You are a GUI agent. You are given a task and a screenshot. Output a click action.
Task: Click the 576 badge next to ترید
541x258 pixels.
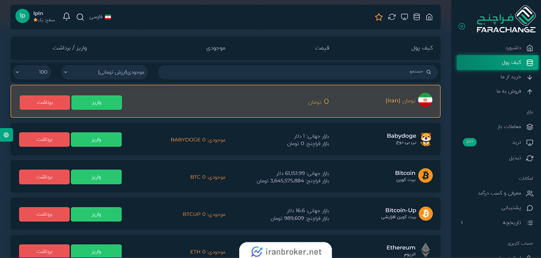(469, 142)
